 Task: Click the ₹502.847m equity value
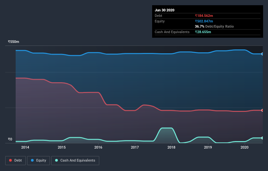click(x=204, y=21)
